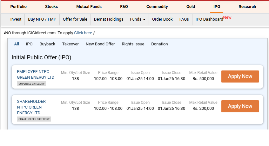The width and height of the screenshot is (269, 146).
Task: Open the Funds dropdown menu
Action: click(138, 19)
